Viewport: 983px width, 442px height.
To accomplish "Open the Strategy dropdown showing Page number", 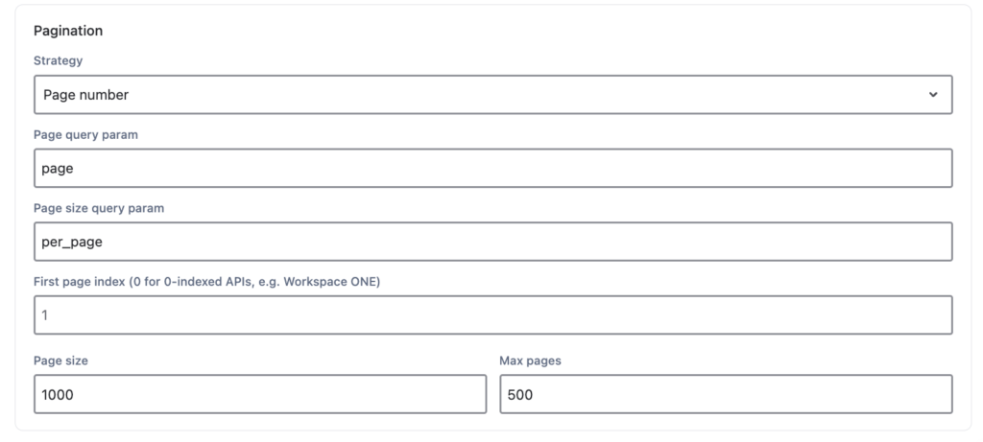I will (493, 95).
